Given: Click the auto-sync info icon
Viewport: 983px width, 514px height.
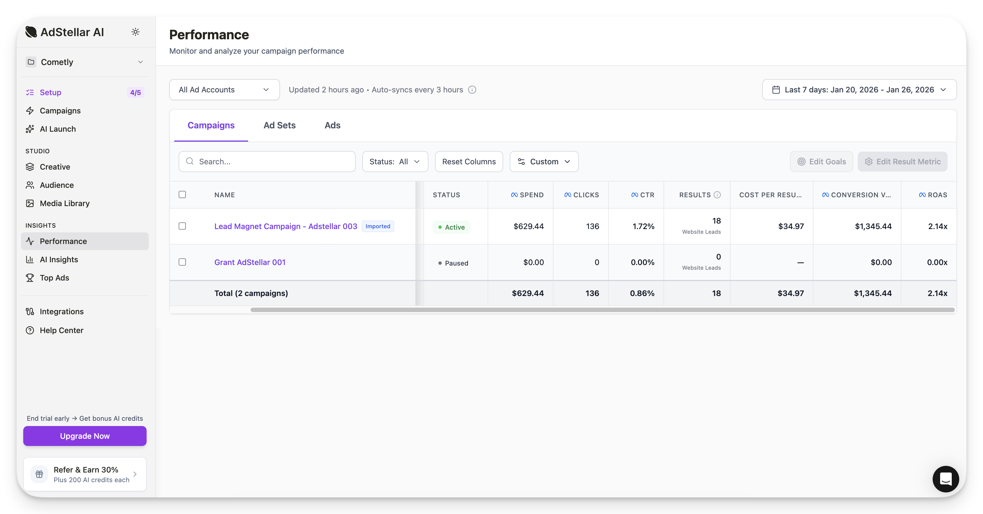Looking at the screenshot, I should (x=472, y=90).
